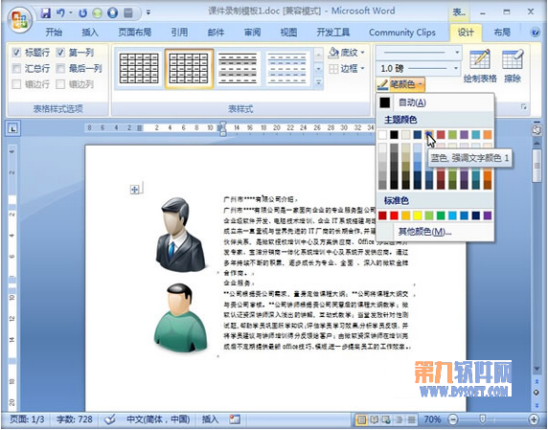Enable the 最后一列 checkbox

60,68
